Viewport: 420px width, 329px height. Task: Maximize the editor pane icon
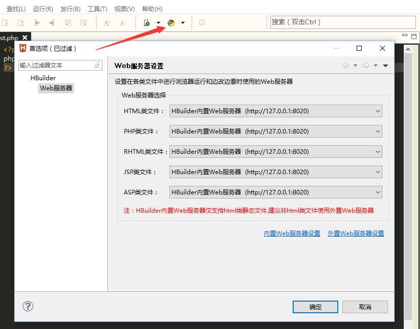click(x=414, y=36)
